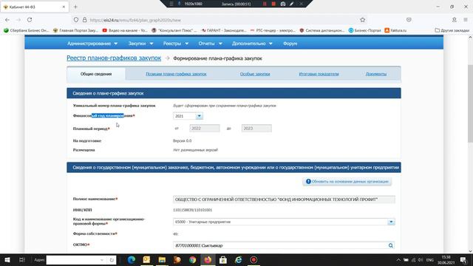Switch to Итоговые показатели tab
The width and height of the screenshot is (473, 266).
tap(319, 74)
